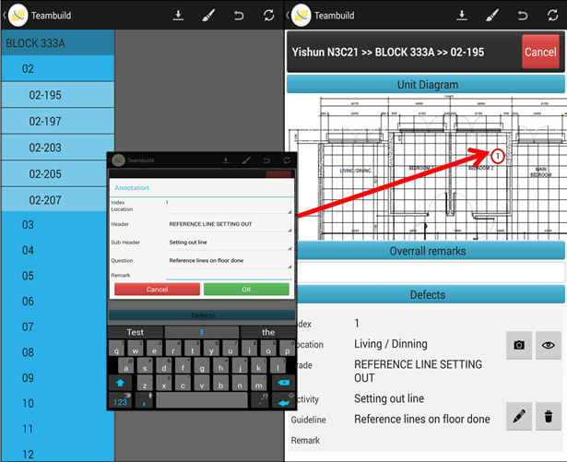The height and width of the screenshot is (462, 567).
Task: Edit the defect with the pencil icon
Action: pos(519,417)
